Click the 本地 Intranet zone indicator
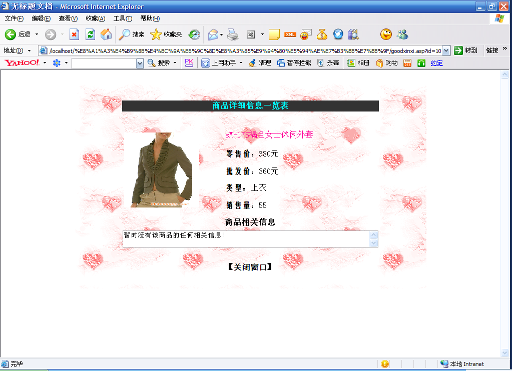The width and height of the screenshot is (512, 371). (x=462, y=364)
